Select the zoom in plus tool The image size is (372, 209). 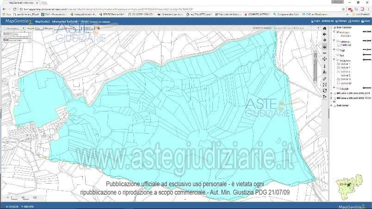[325, 47]
